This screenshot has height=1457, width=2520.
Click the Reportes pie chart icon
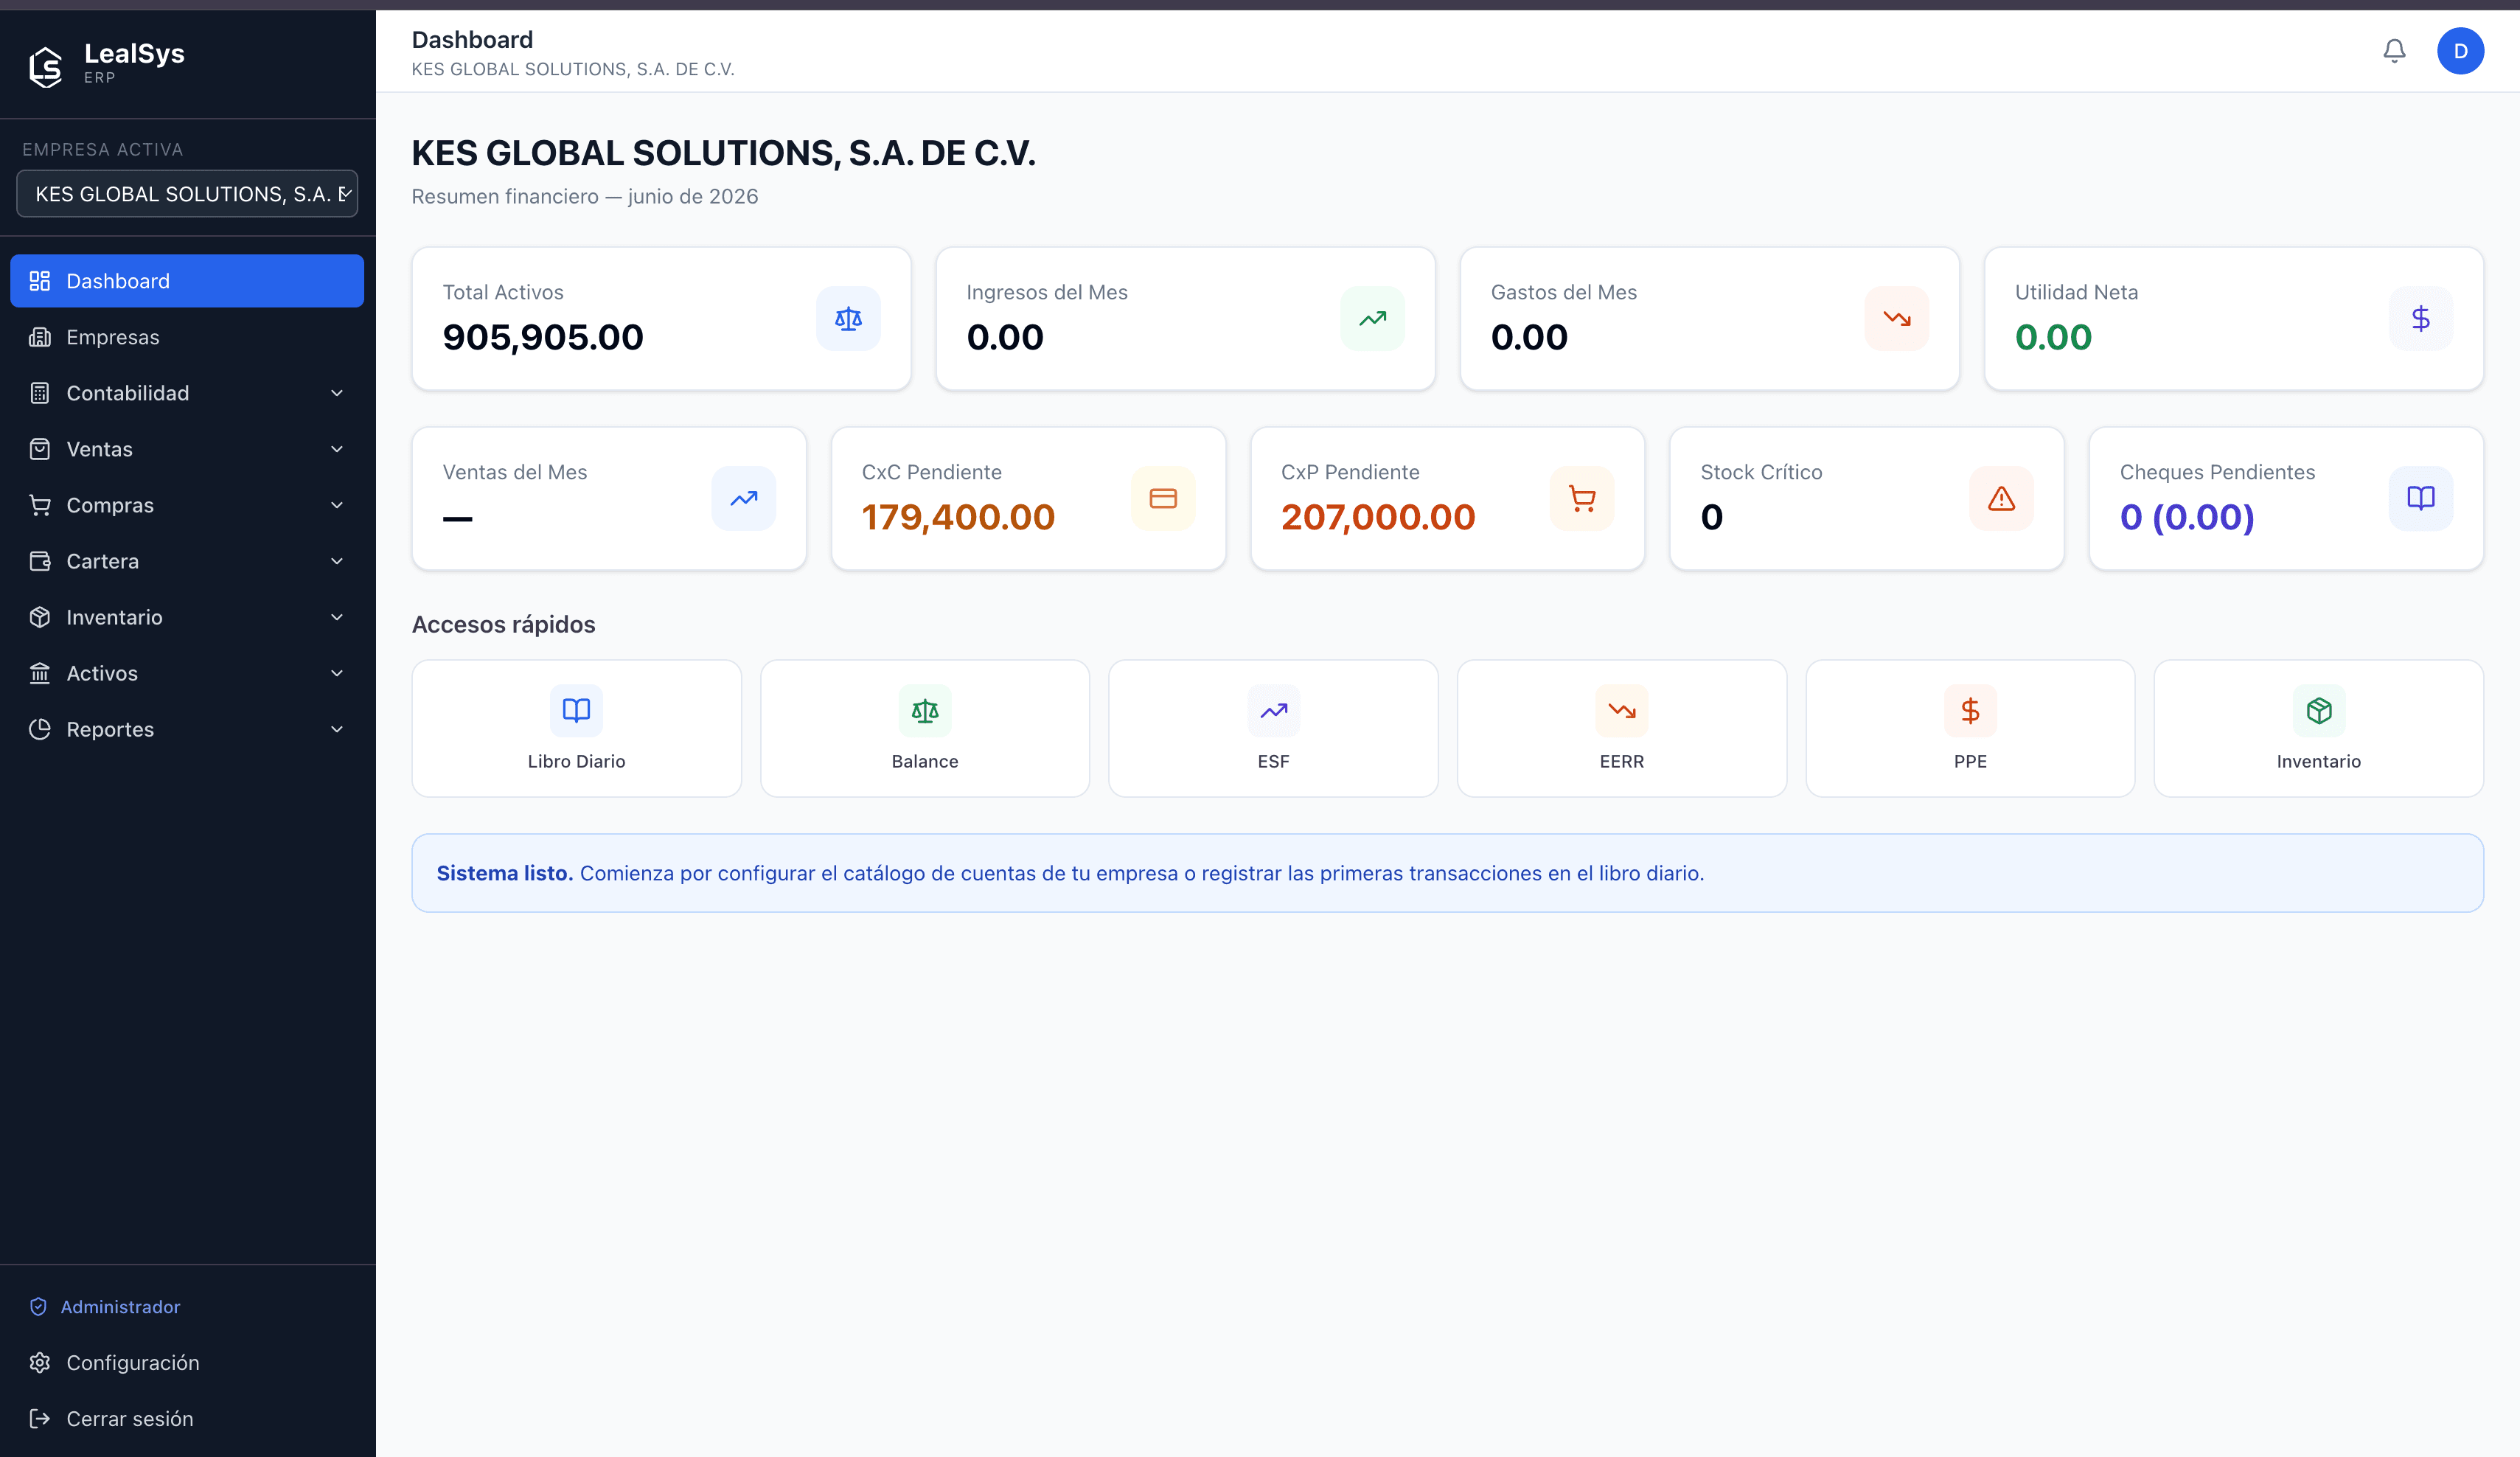(x=40, y=729)
